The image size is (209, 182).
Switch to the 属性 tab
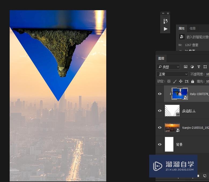[182, 28]
